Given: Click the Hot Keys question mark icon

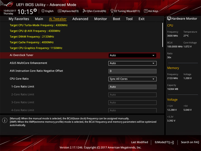Looking at the screenshot, I should click(146, 11).
